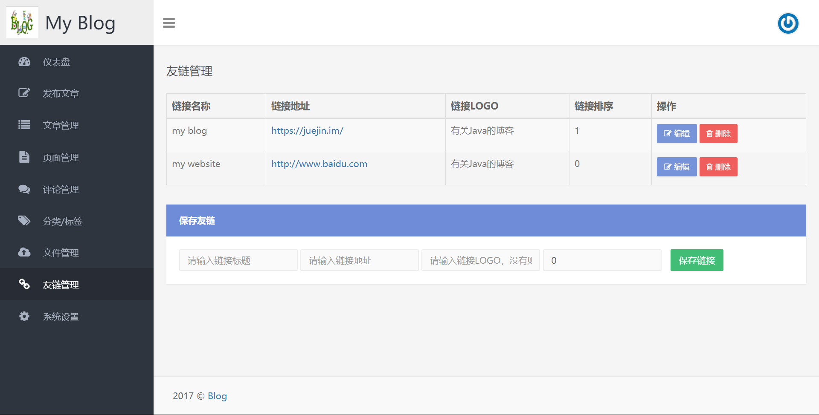Click the page management document icon
The image size is (819, 415).
[24, 157]
